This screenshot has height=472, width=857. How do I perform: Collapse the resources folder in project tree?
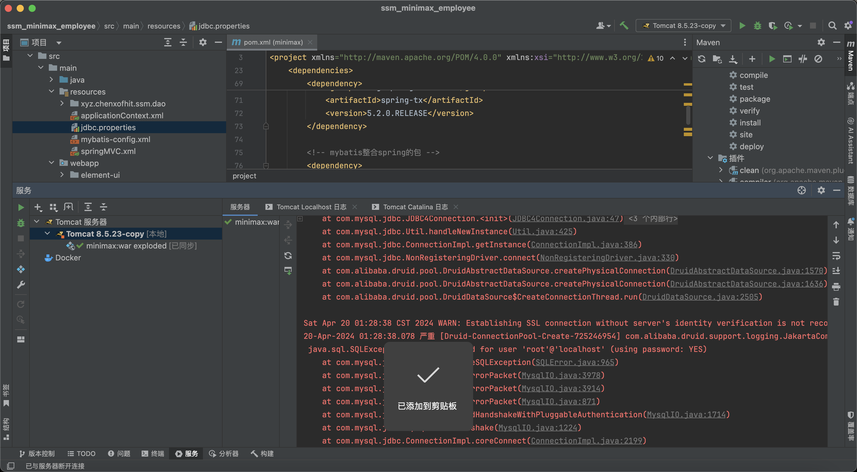(51, 92)
